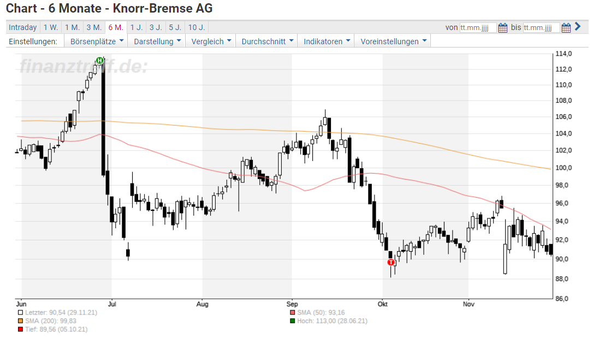Click the 'Jul' x-axis label
593x338 pixels.
111,304
